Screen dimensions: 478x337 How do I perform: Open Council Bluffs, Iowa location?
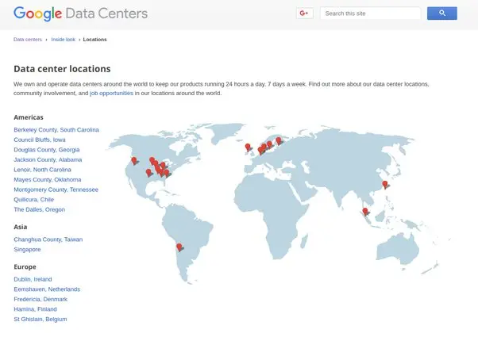(x=40, y=140)
